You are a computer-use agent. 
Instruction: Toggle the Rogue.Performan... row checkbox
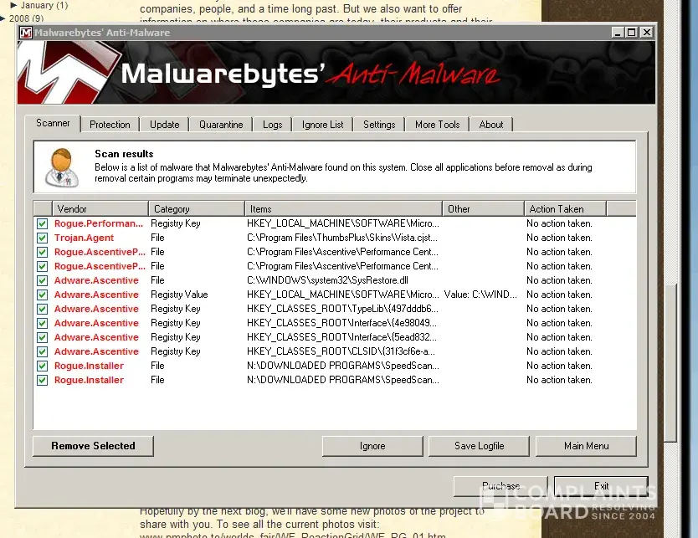pos(42,224)
